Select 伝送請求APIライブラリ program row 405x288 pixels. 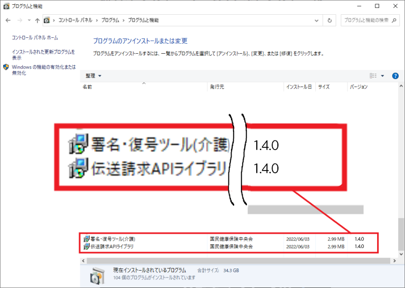pos(228,246)
